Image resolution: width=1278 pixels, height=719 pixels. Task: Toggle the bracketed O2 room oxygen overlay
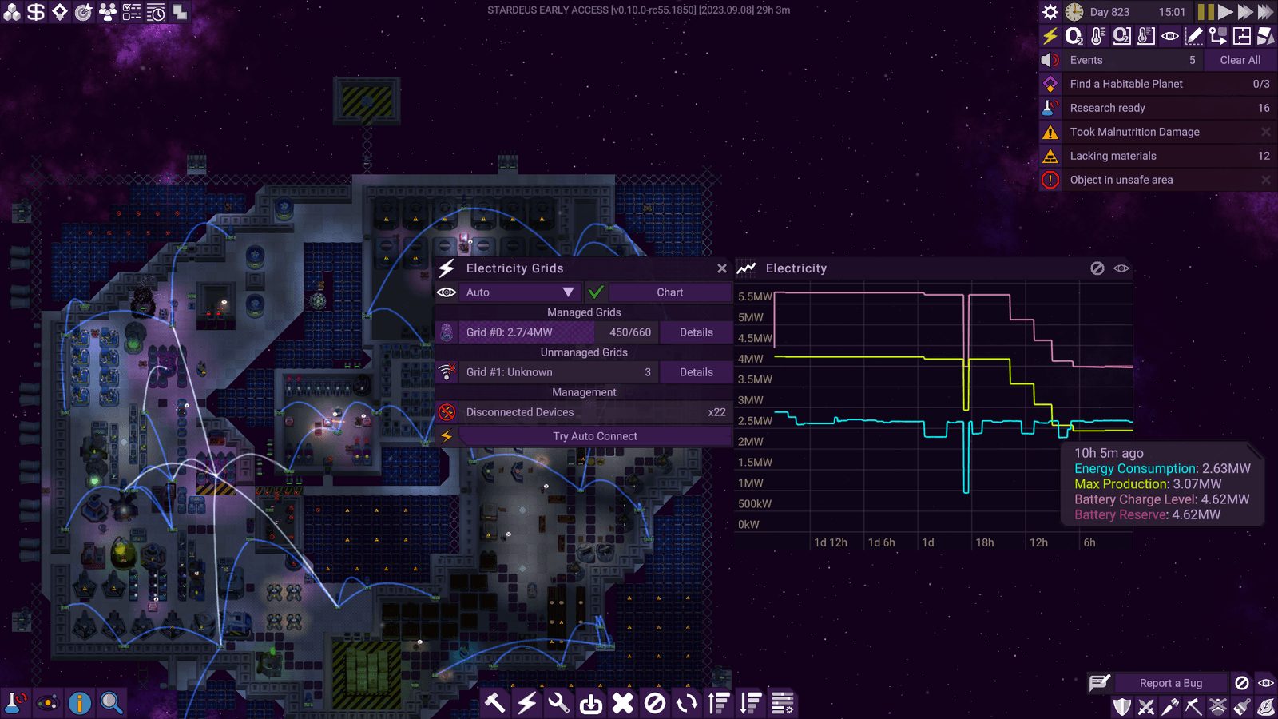1122,36
